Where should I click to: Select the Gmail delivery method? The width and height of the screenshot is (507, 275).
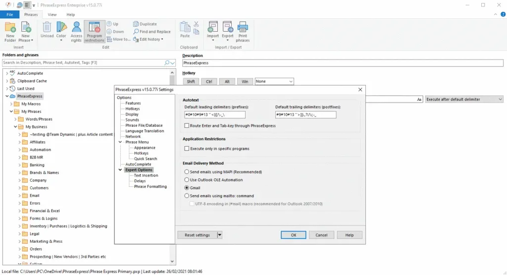coord(187,188)
